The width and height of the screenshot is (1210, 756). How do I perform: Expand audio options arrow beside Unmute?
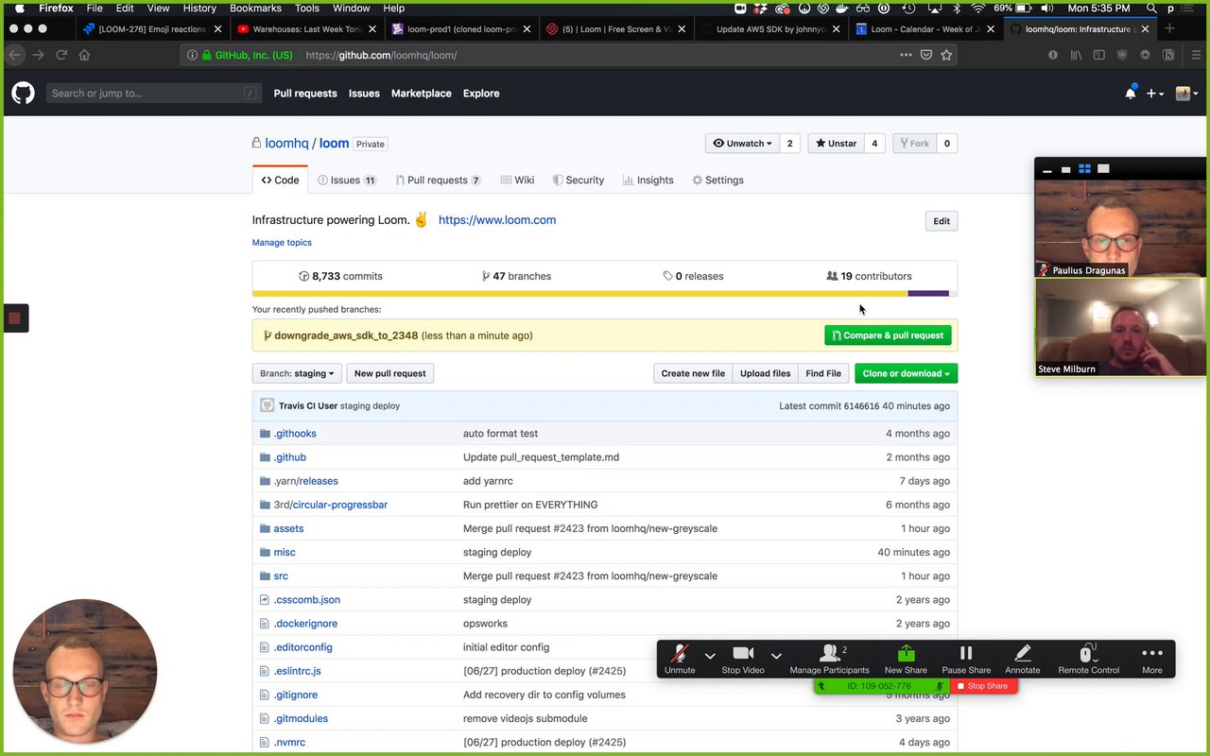click(710, 655)
